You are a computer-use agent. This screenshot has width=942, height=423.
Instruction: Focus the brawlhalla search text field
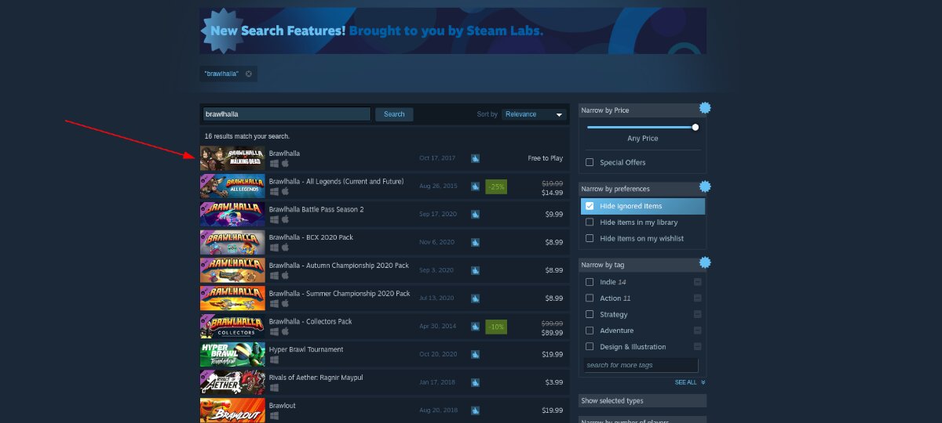click(x=286, y=114)
